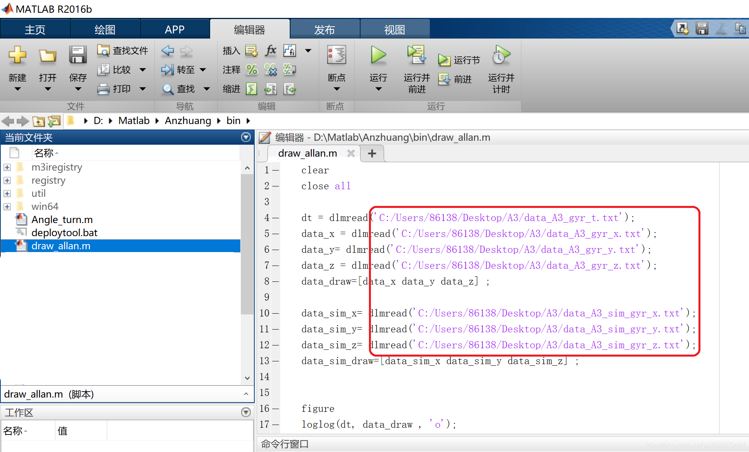The height and width of the screenshot is (452, 749).
Task: Open the Go To (转至) dropdown arrow
Action: pyautogui.click(x=203, y=70)
